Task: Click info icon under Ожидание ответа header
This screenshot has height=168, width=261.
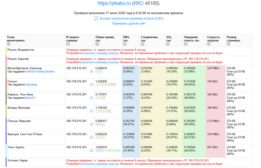Action: click(x=186, y=44)
